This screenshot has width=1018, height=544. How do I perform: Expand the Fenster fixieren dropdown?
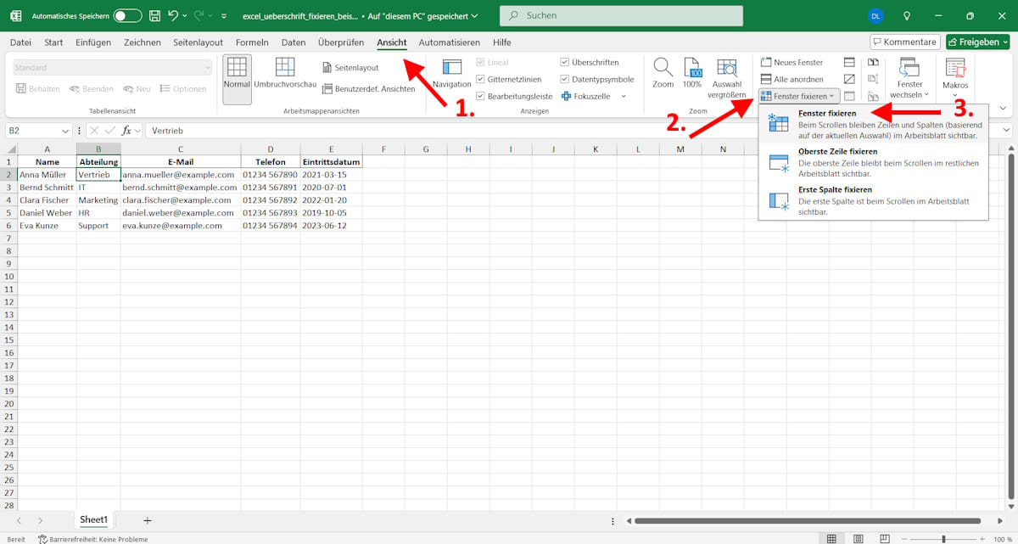pos(830,95)
